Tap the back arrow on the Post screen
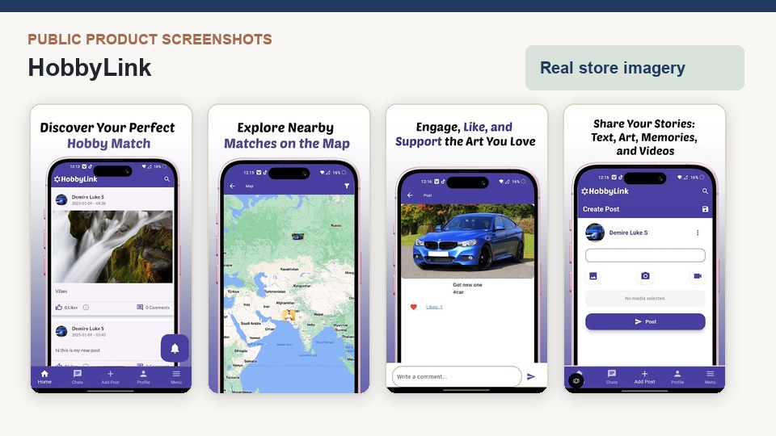The width and height of the screenshot is (776, 436). 410,195
